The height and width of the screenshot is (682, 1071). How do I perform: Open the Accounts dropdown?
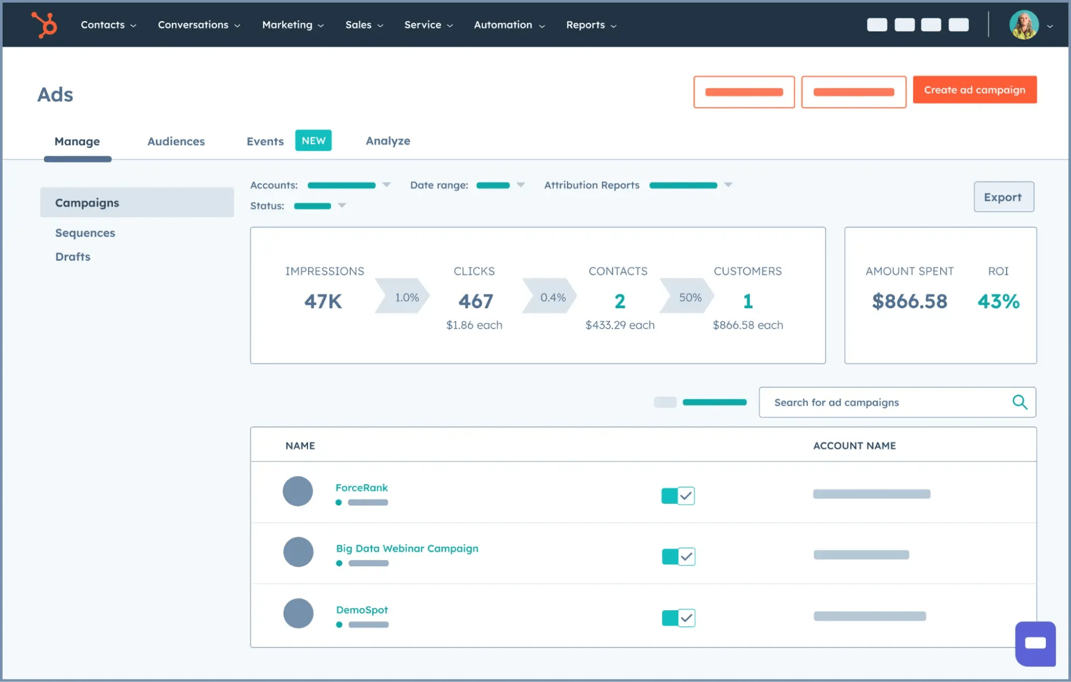click(387, 185)
